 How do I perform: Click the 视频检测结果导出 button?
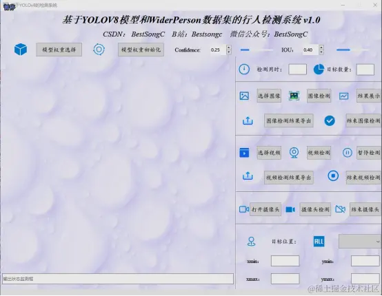(289, 178)
